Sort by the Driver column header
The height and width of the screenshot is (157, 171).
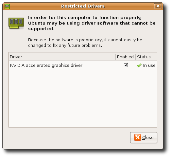tap(62, 57)
